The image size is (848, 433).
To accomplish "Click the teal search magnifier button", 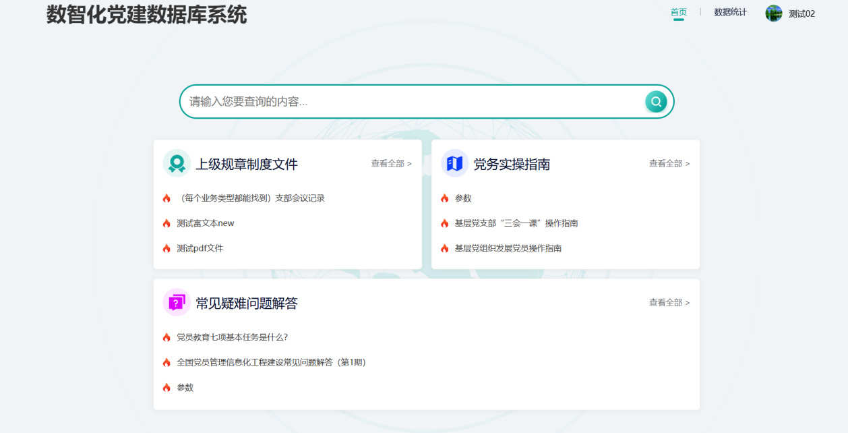I will tap(656, 102).
